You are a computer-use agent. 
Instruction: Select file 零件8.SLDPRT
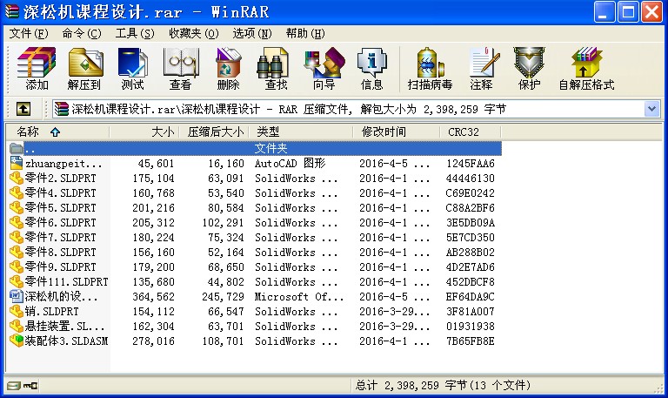point(61,252)
